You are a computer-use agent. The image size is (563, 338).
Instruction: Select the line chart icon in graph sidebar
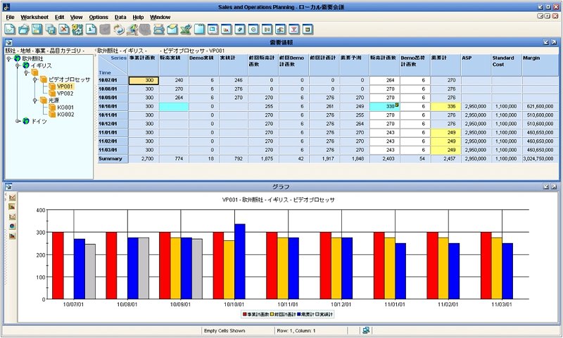click(x=13, y=197)
